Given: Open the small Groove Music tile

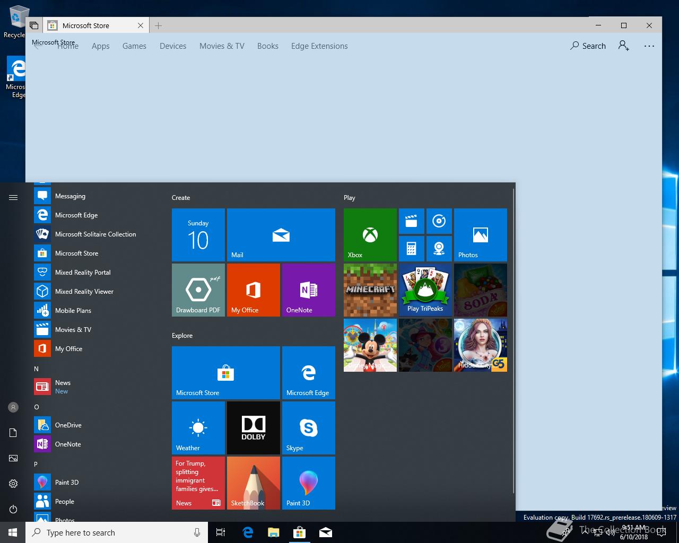Looking at the screenshot, I should (439, 221).
